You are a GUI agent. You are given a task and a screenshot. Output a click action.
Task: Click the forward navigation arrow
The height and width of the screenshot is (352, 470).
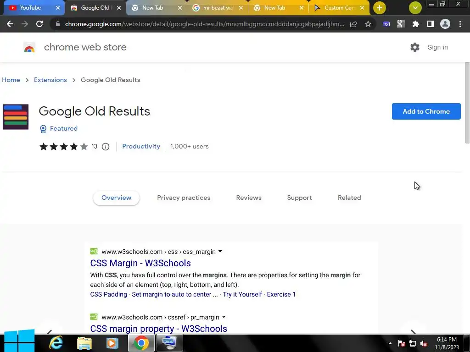pos(25,24)
